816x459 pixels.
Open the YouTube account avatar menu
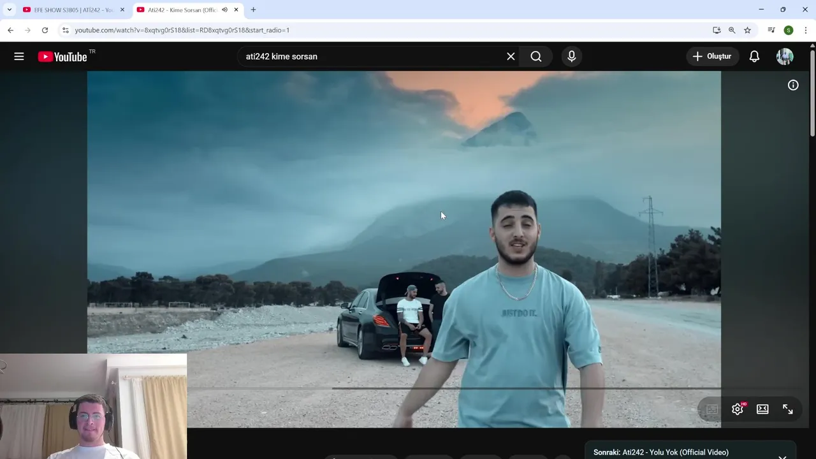coord(785,57)
